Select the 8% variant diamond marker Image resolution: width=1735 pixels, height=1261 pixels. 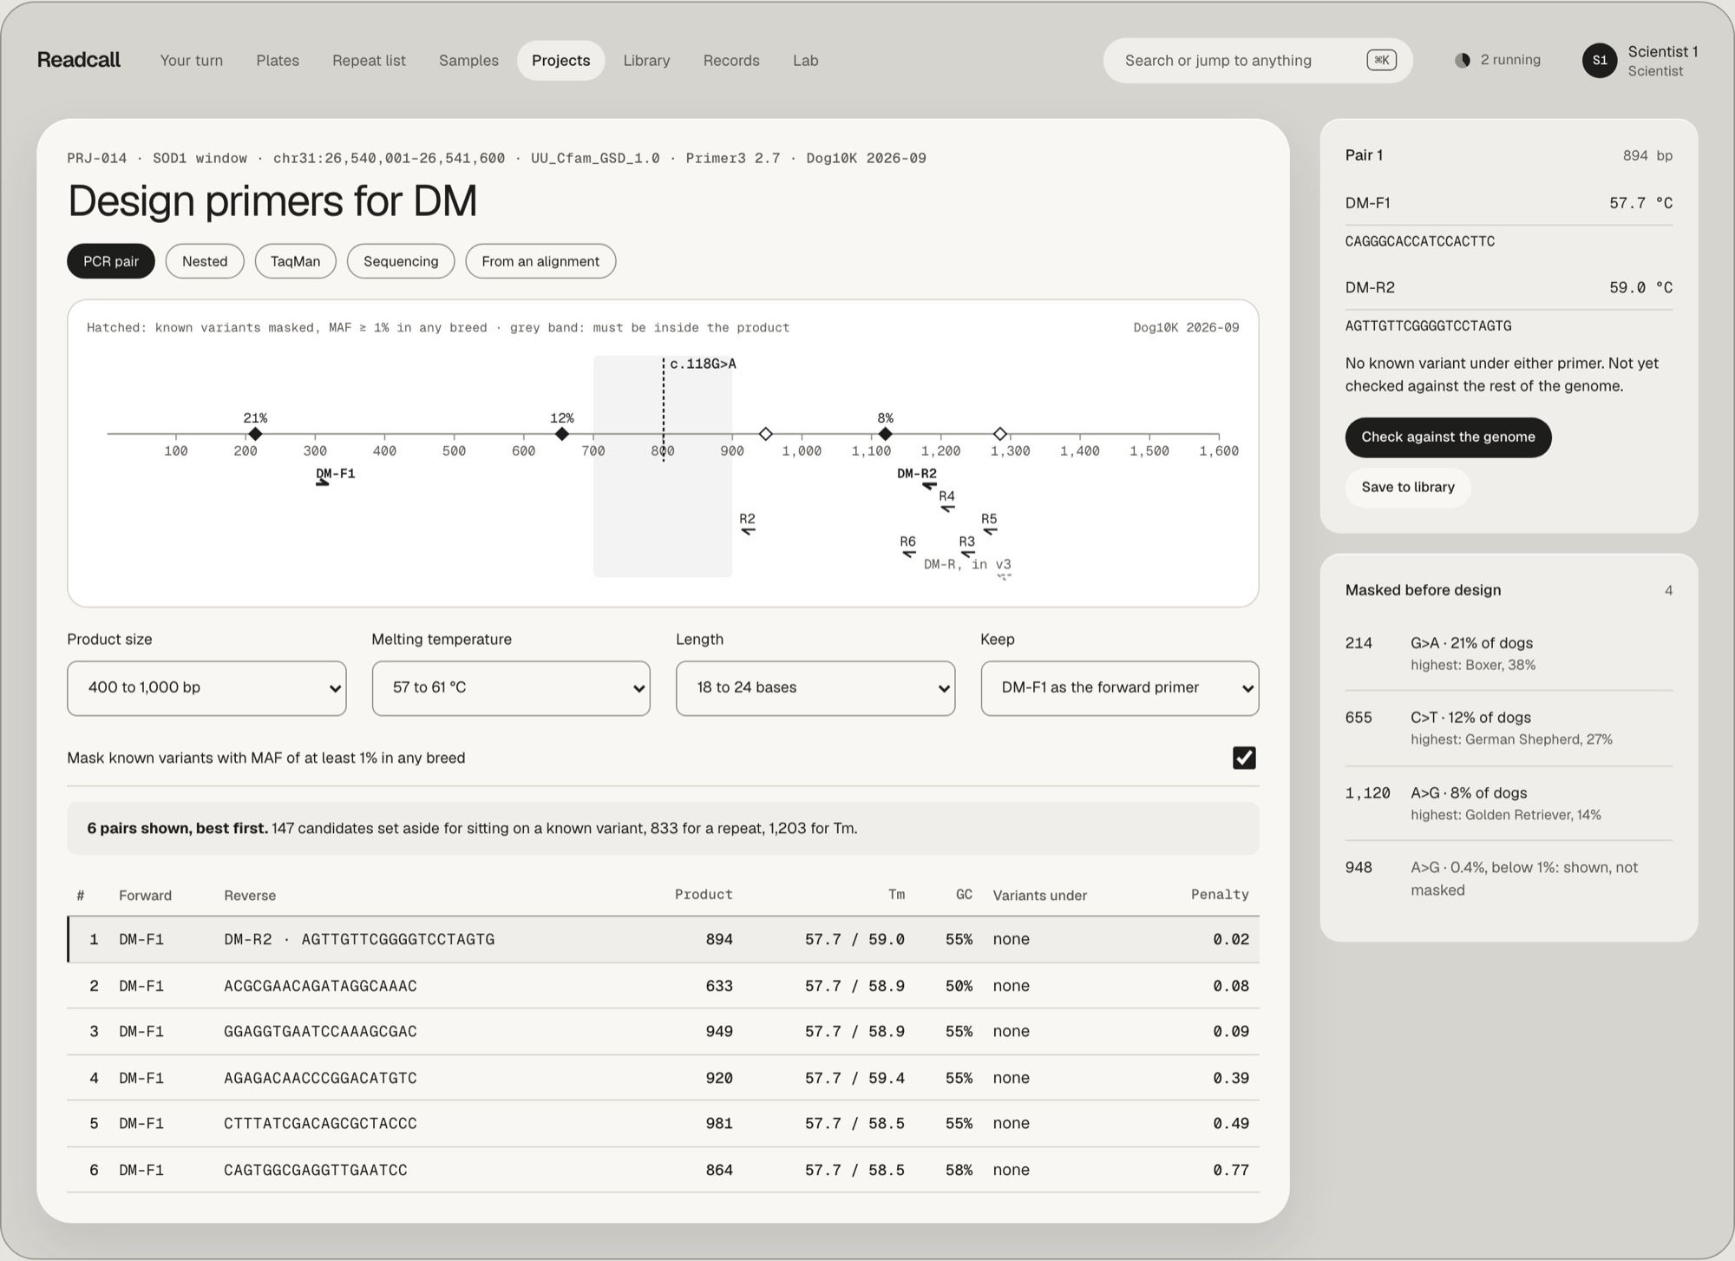885,433
